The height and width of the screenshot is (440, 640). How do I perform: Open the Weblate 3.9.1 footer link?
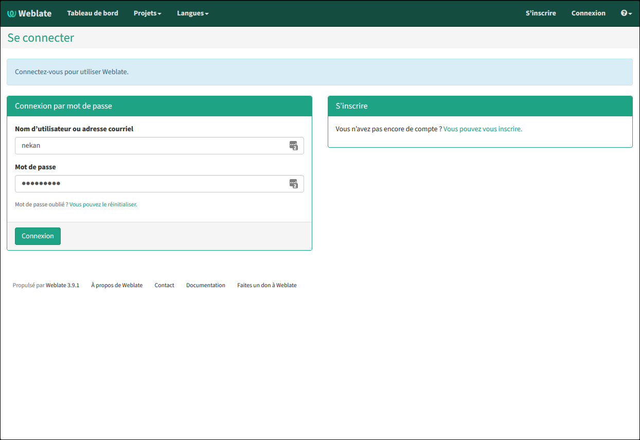(62, 285)
